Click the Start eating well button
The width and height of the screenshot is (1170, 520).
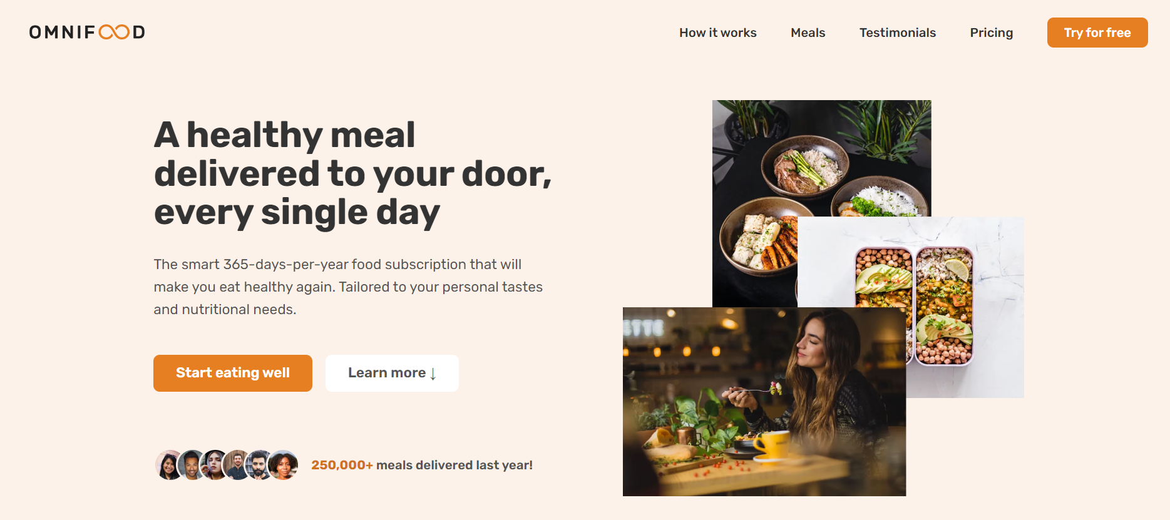point(233,373)
